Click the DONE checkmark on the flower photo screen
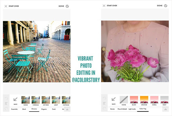172x116 pixels. (166, 6)
